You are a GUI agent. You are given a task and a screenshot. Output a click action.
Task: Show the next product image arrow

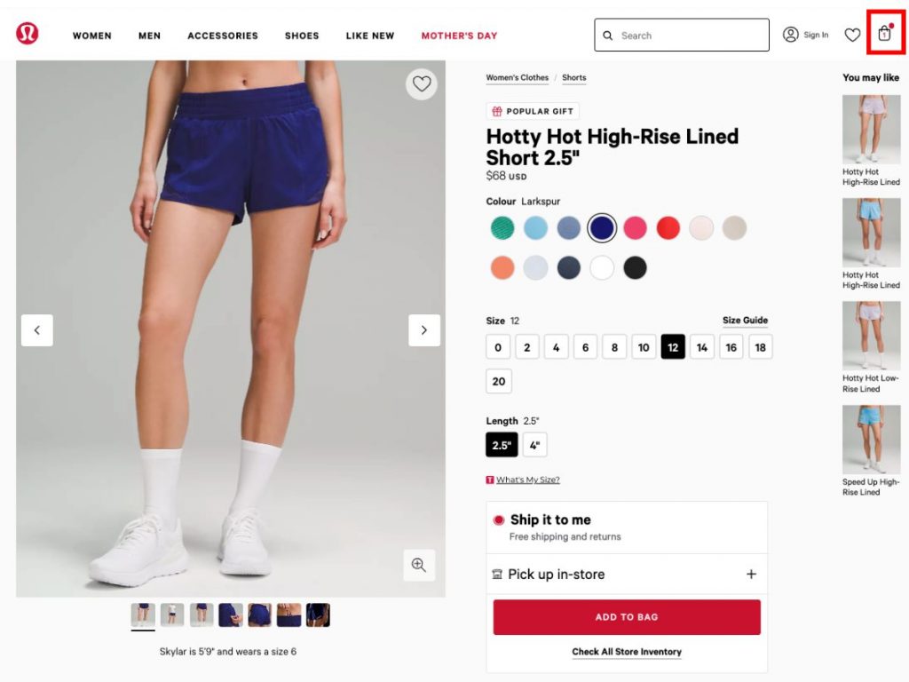[423, 330]
